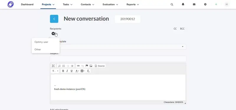Open the Dashboard menu item
236x110 pixels.
pyautogui.click(x=27, y=4)
